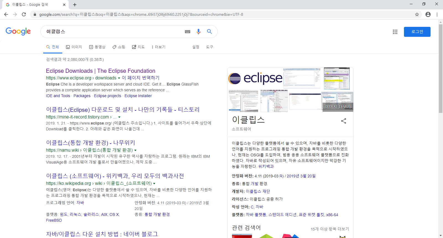Open the 티스토리 Eclipse download result
Screen dimensions: 443x238
tap(123, 110)
